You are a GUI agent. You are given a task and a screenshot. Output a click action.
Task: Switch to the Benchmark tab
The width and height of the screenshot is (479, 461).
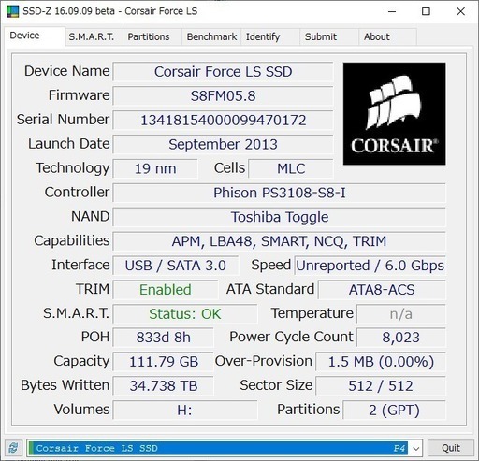(x=211, y=36)
